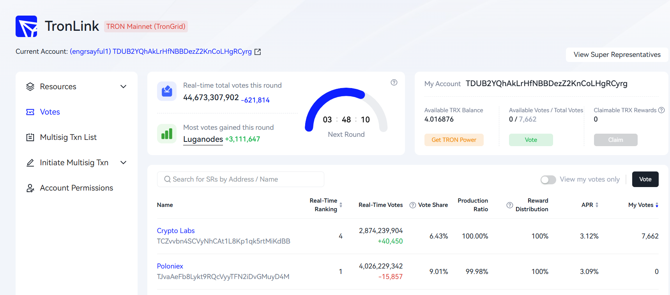
Task: Sort by Real-Time Ranking arrows
Action: click(341, 205)
